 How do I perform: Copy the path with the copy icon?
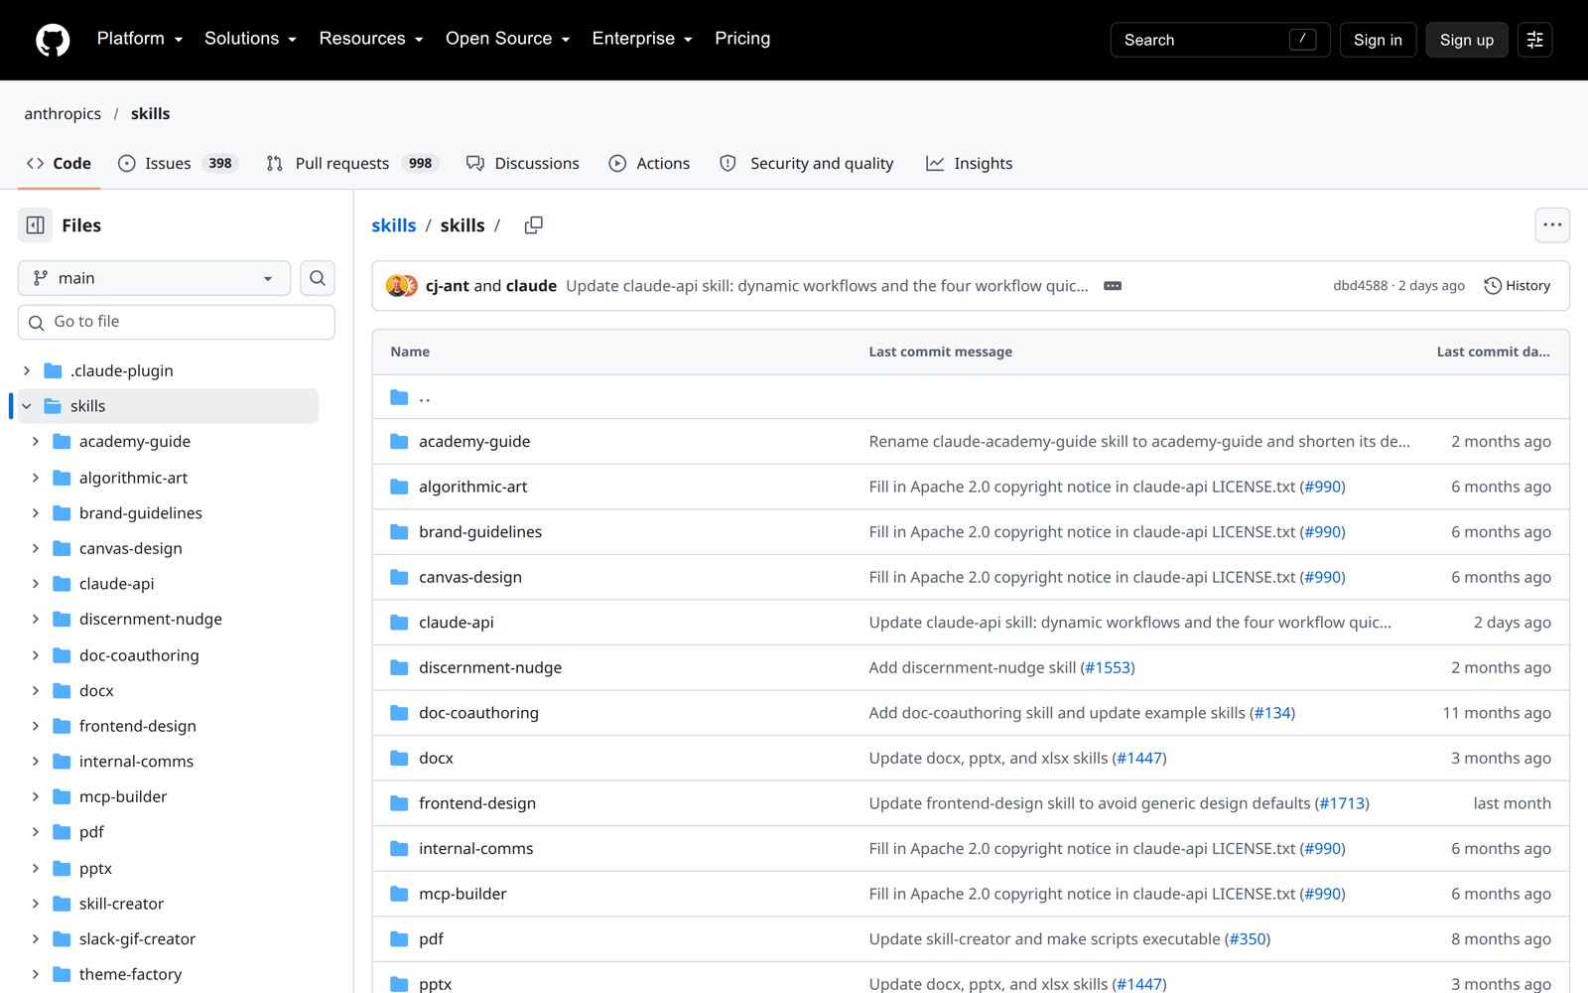click(533, 225)
